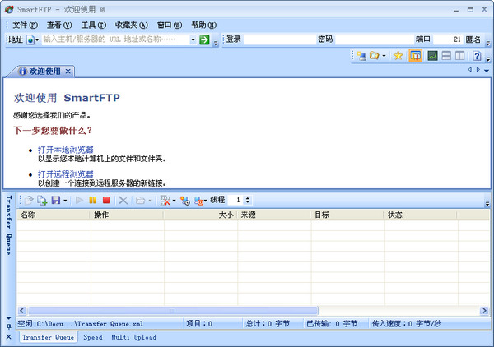Expand the Save queue dropdown arrow

tap(65, 200)
